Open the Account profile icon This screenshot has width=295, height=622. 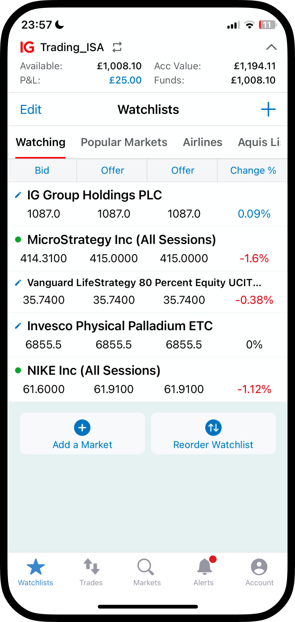click(259, 567)
